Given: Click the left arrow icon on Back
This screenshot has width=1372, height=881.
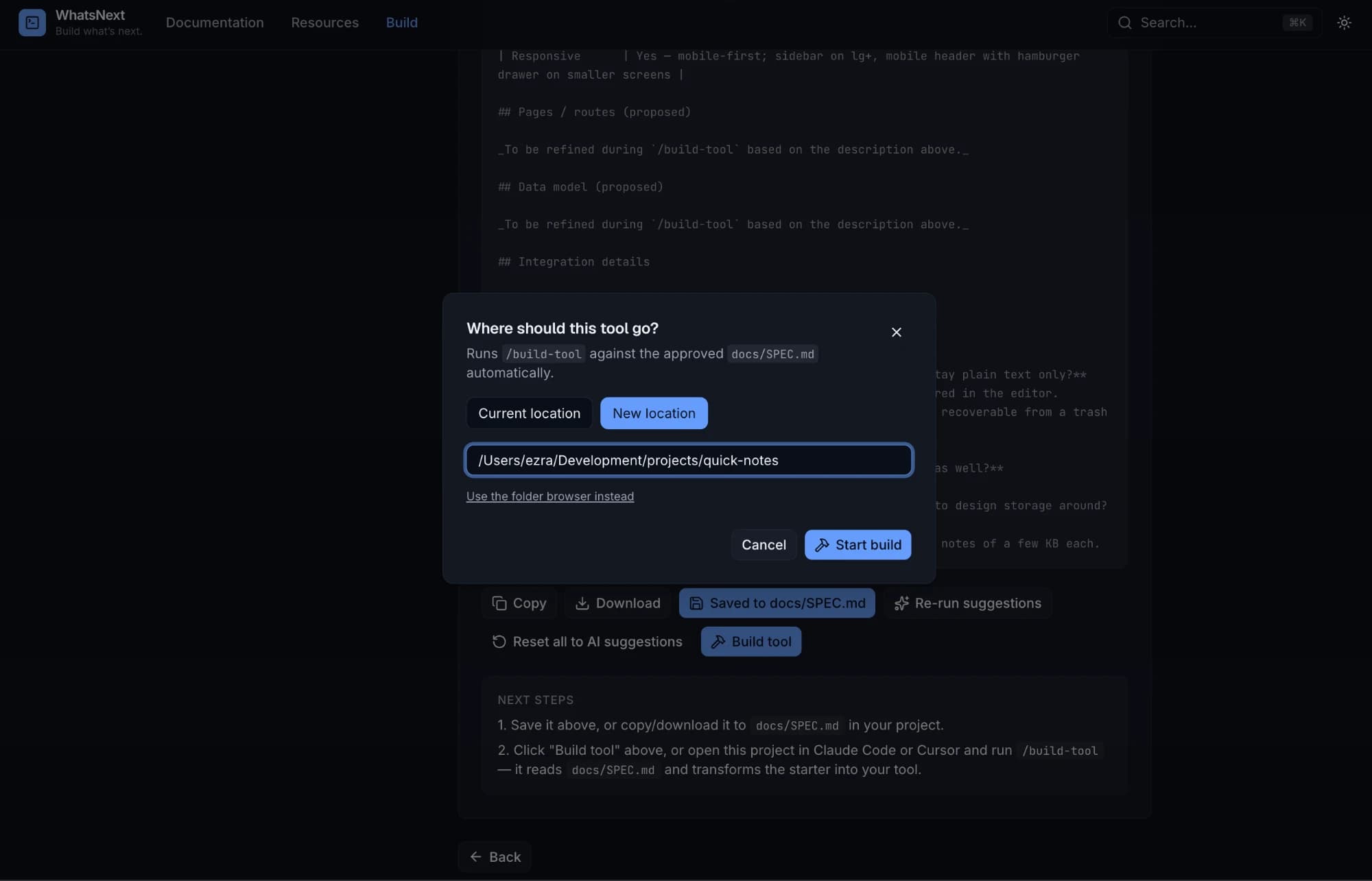Looking at the screenshot, I should tap(475, 857).
